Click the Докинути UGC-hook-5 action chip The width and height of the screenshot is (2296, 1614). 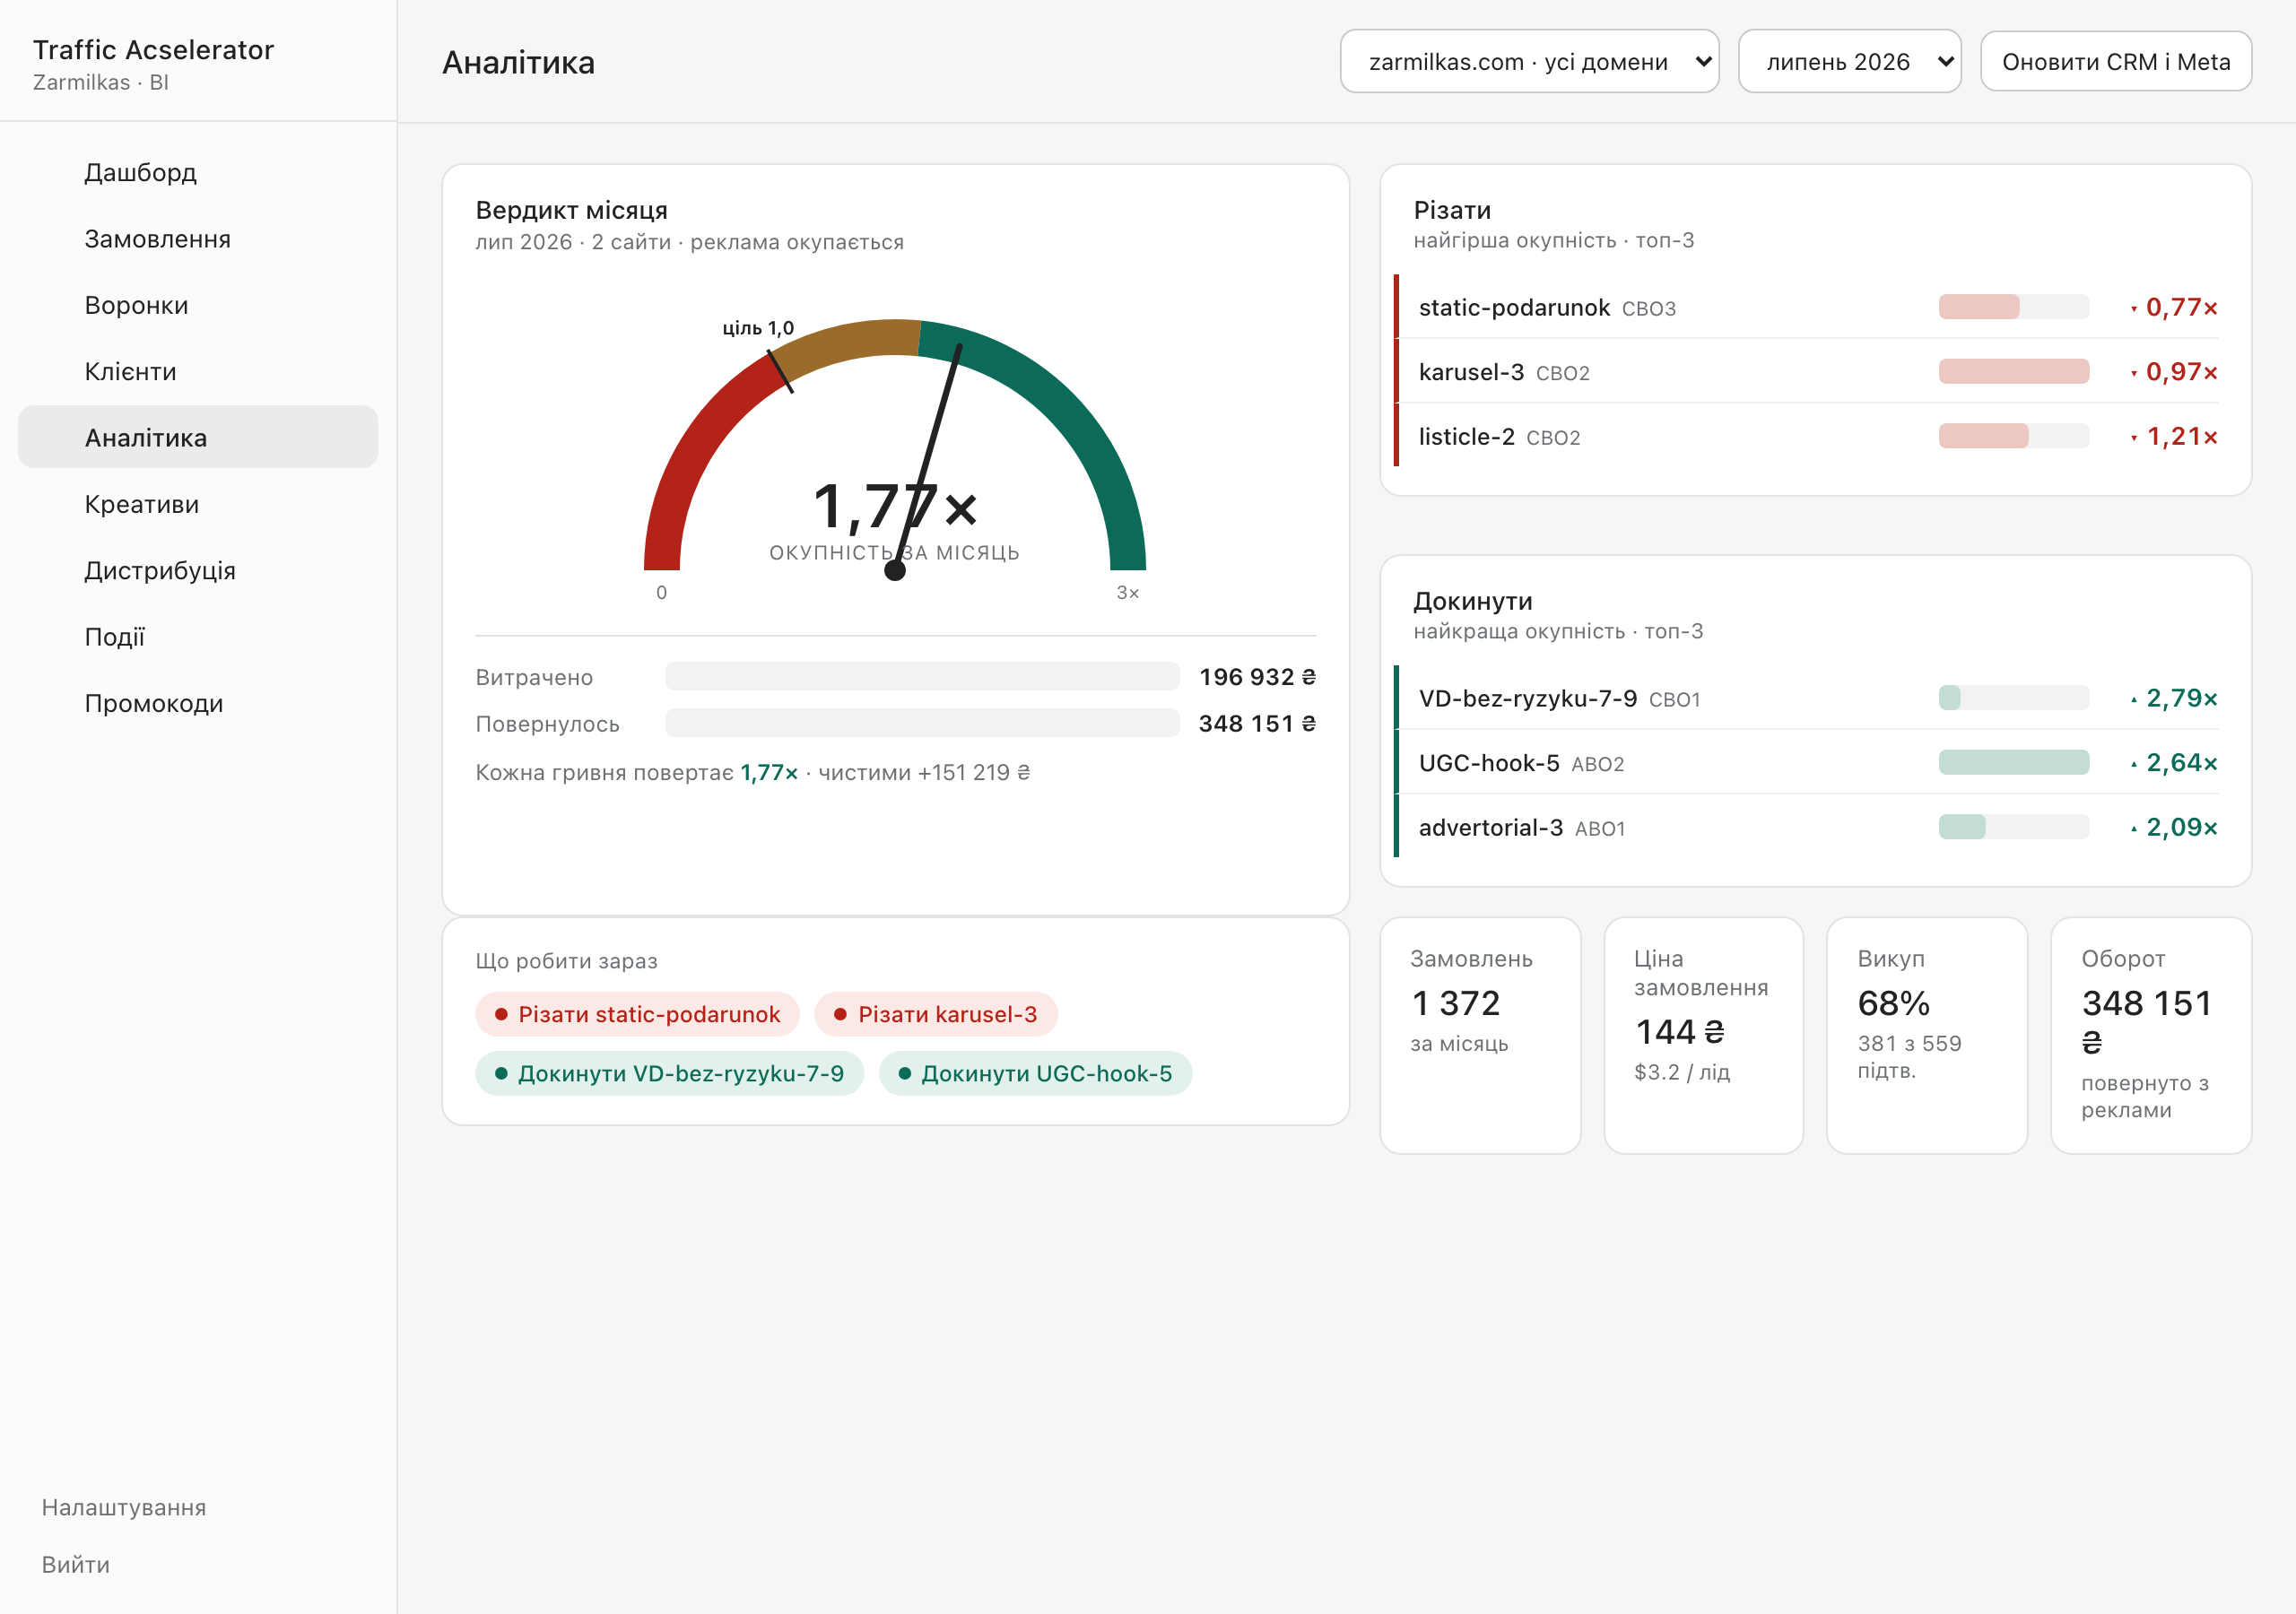(x=1035, y=1073)
